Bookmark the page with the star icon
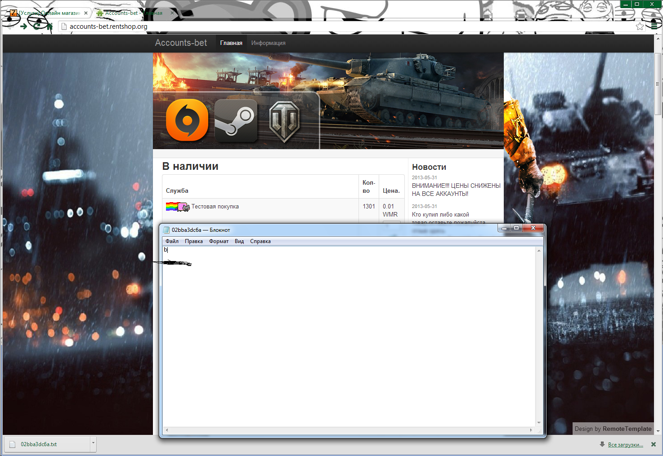The width and height of the screenshot is (663, 456). [640, 27]
